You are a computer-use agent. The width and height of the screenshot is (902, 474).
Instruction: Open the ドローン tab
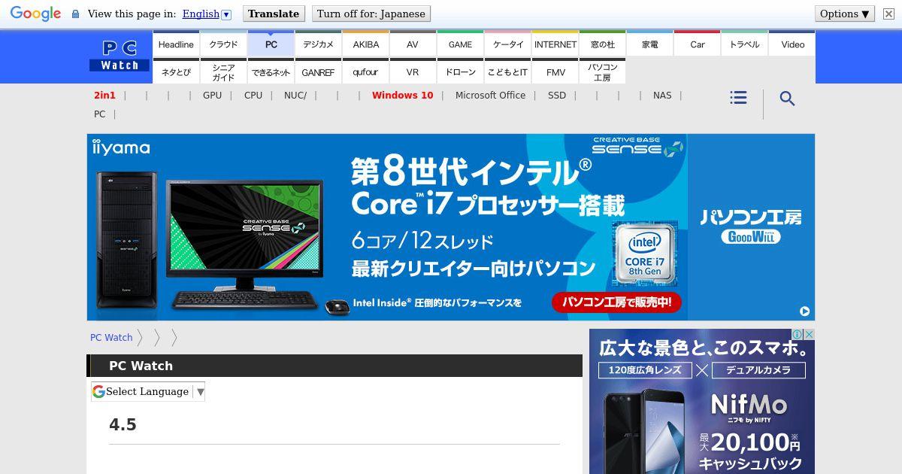click(x=460, y=71)
